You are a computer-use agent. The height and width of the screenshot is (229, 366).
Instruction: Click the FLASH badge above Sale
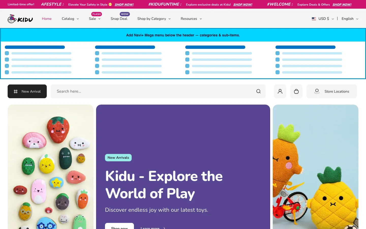tap(97, 14)
